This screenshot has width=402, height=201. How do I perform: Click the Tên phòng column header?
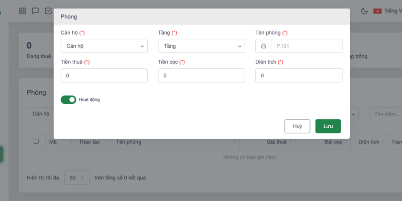click(x=129, y=142)
